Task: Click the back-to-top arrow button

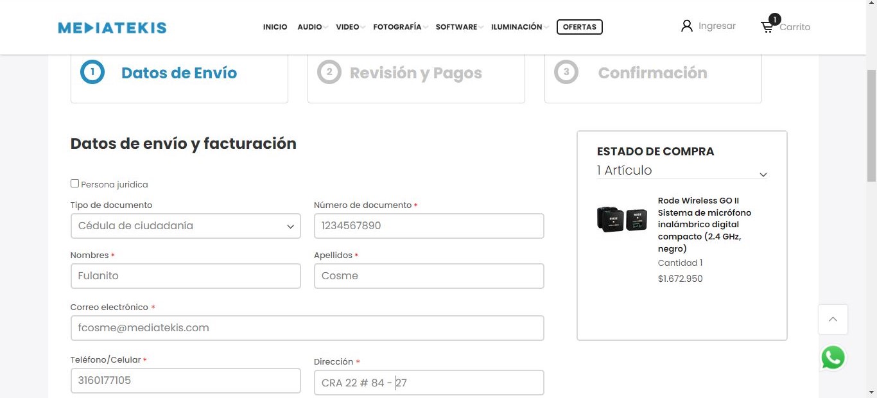Action: [x=833, y=319]
